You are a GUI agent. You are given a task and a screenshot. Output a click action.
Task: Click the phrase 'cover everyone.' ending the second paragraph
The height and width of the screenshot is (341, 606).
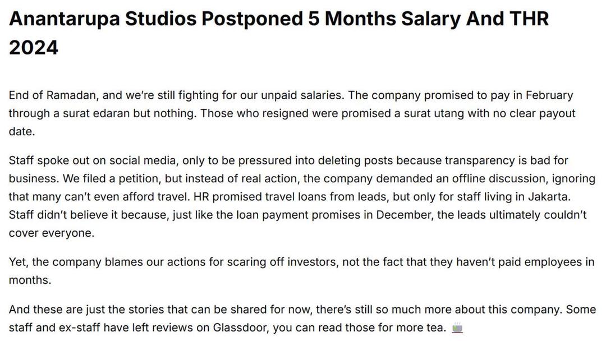click(x=52, y=233)
